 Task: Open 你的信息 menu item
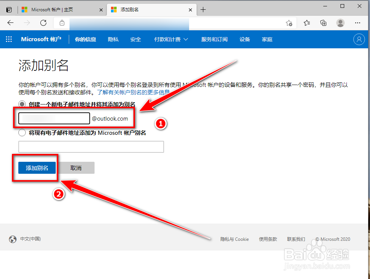click(x=86, y=39)
